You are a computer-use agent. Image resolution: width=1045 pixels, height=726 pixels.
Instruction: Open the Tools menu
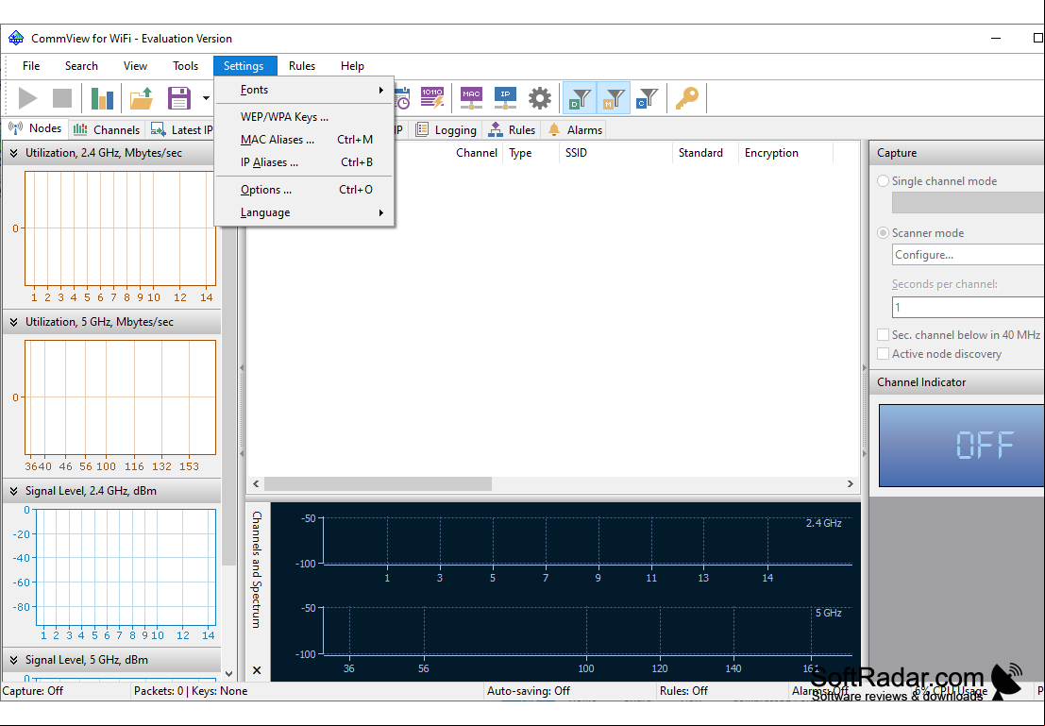pos(185,66)
